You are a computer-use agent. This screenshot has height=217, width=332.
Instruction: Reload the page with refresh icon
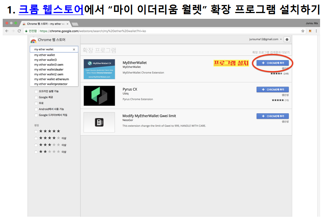(x=19, y=31)
